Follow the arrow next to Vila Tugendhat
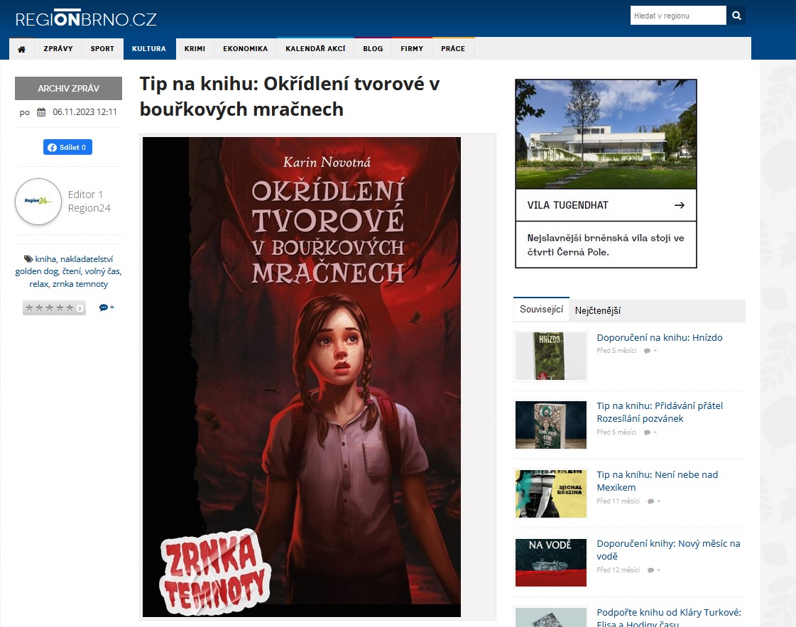This screenshot has height=627, width=796. point(680,205)
